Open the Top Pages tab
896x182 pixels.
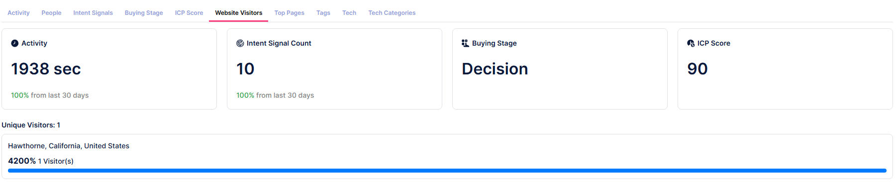tap(289, 13)
